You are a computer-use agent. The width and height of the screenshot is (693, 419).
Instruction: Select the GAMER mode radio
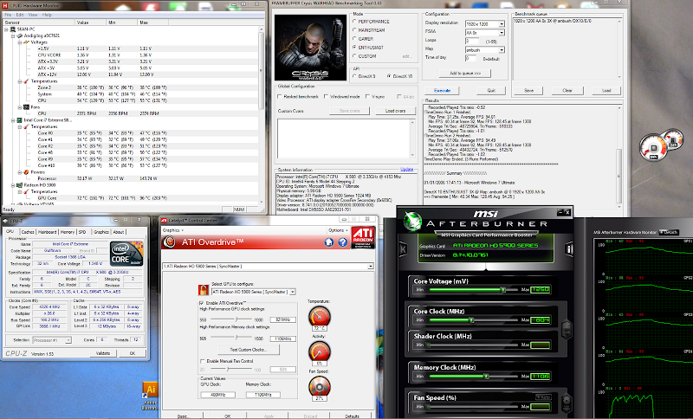[354, 39]
